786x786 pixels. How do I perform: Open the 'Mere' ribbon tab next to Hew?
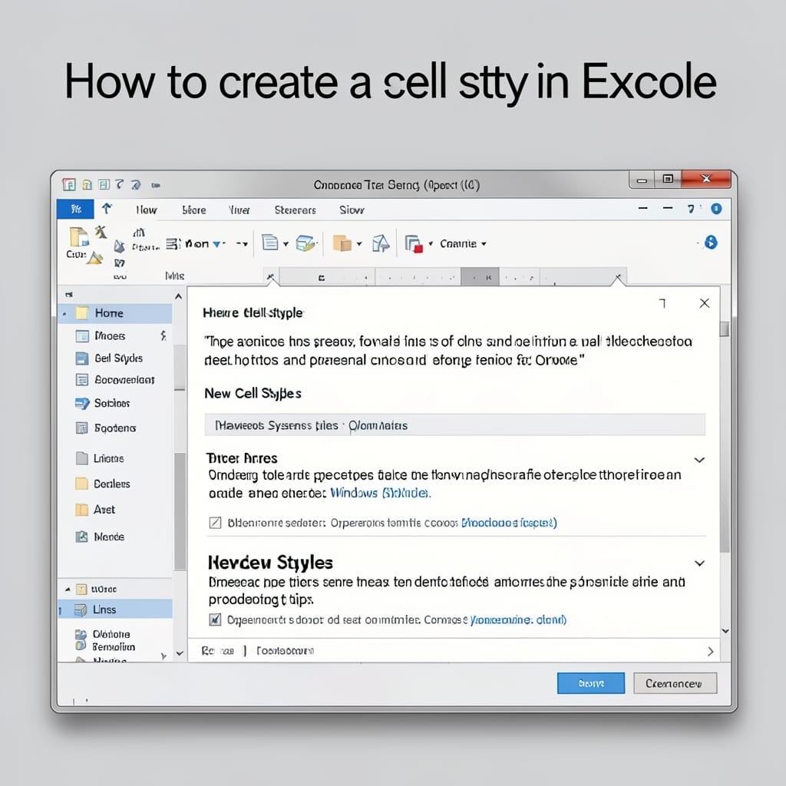click(x=194, y=210)
